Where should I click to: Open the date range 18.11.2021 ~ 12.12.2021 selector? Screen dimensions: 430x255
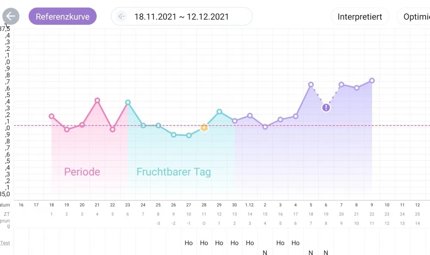(181, 16)
